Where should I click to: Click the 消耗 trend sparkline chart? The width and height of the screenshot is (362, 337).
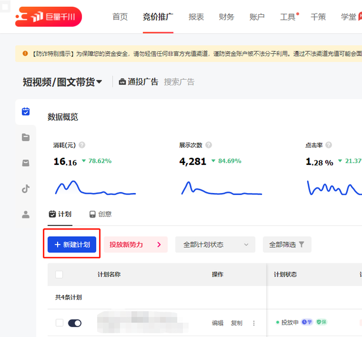tap(96, 187)
